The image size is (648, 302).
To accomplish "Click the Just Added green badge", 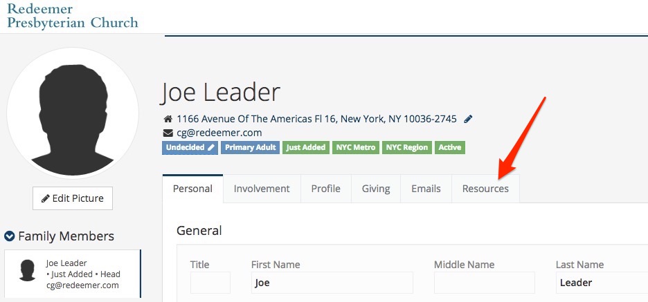I will point(306,147).
